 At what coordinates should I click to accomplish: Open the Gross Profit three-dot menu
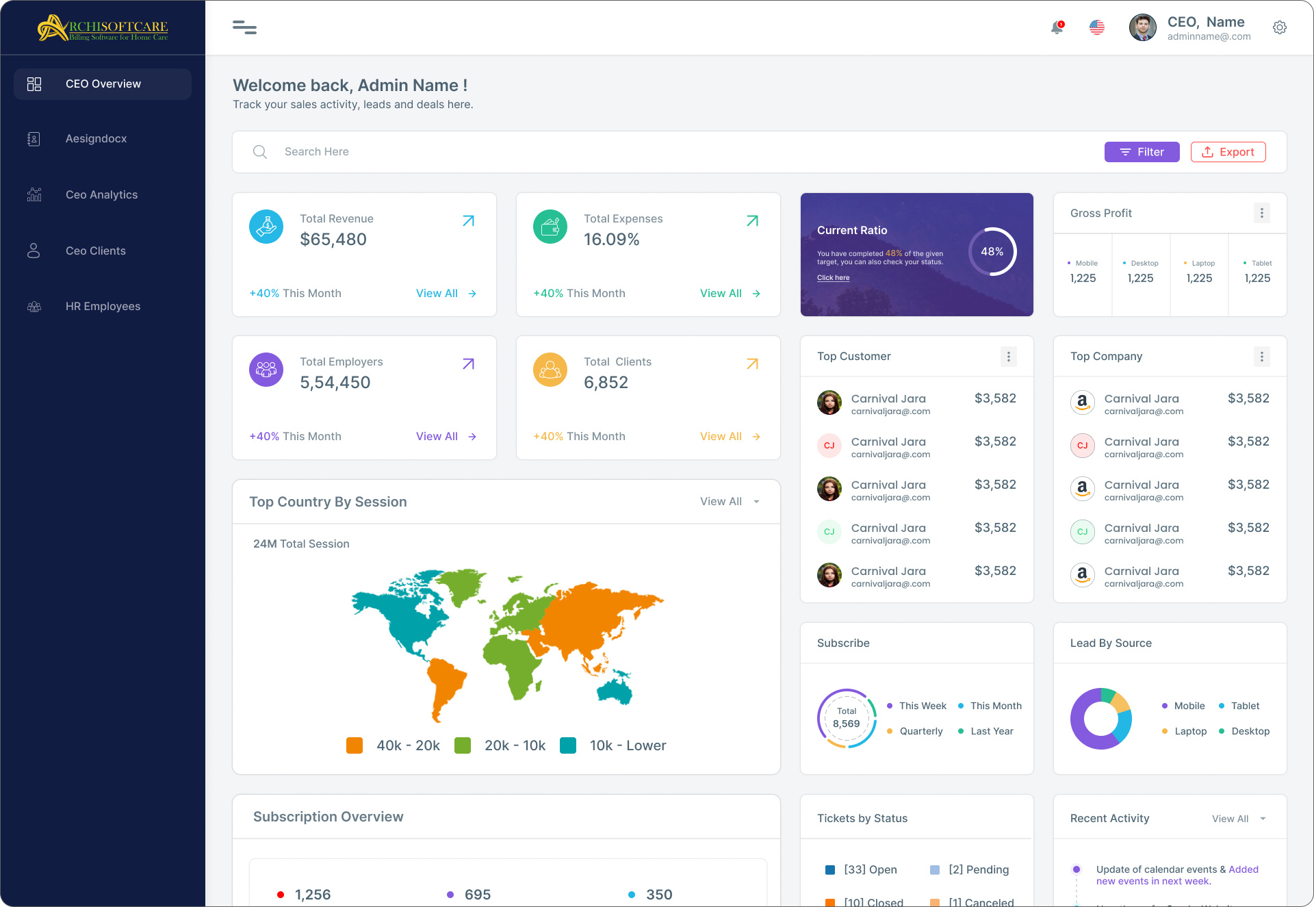tap(1262, 213)
